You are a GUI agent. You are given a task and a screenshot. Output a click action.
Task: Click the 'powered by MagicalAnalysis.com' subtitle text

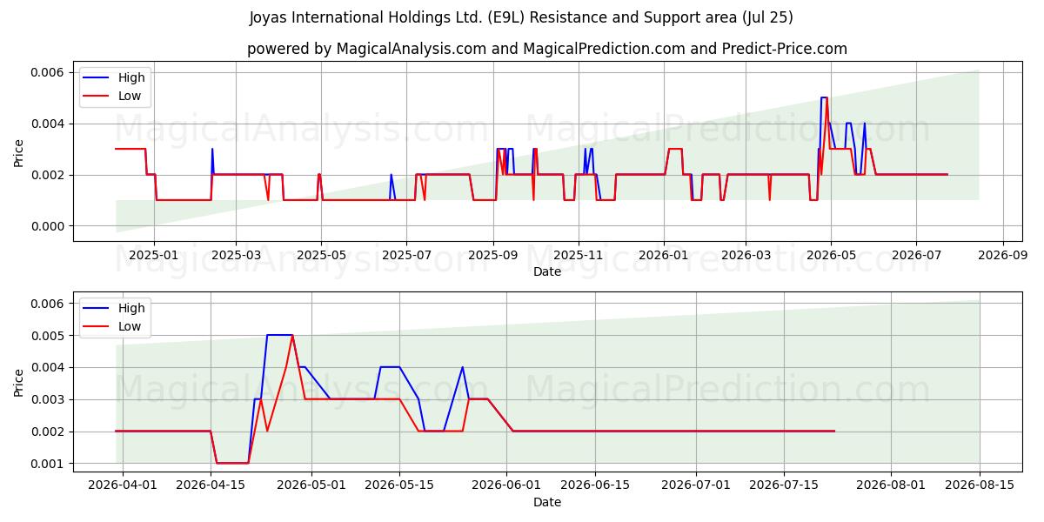[546, 49]
